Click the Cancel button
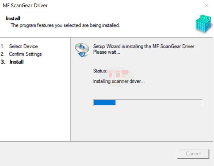 [193, 154]
